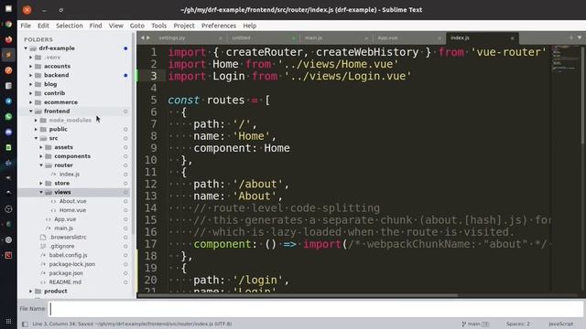586x329 pixels.
Task: Expand the assets folder arrow
Action: [x=41, y=147]
